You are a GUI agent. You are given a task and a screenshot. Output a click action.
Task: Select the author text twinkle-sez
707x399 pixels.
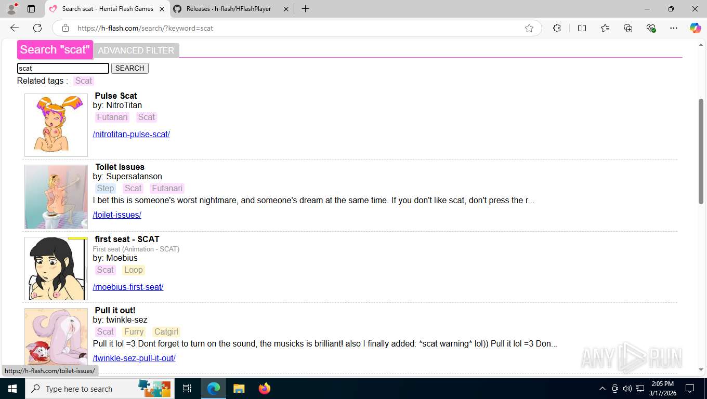(x=127, y=320)
